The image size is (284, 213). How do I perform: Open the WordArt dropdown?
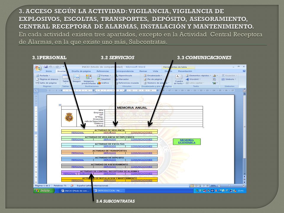[x=193, y=79]
